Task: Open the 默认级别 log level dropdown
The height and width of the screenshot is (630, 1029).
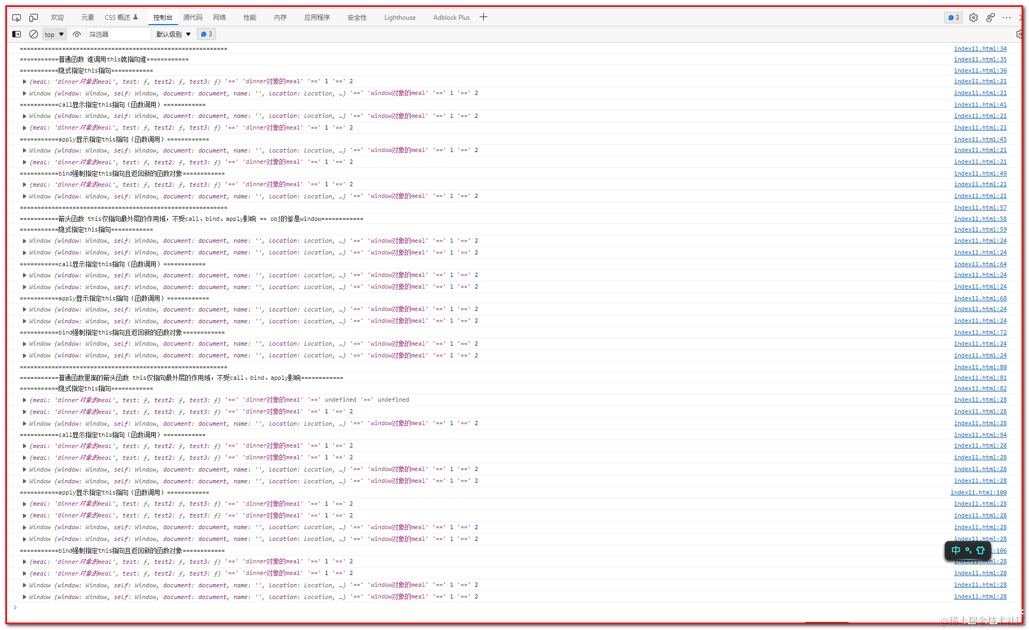Action: [173, 34]
